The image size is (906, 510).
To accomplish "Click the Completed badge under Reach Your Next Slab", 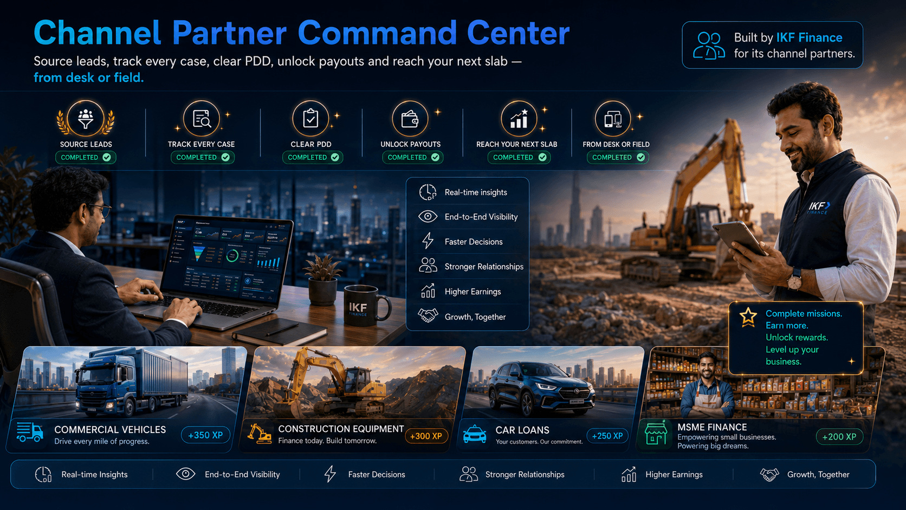I will click(519, 158).
